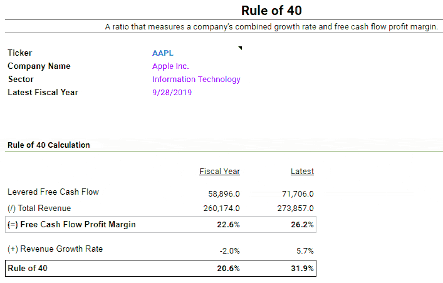Select the 26.2% latest margin value

[x=302, y=225]
